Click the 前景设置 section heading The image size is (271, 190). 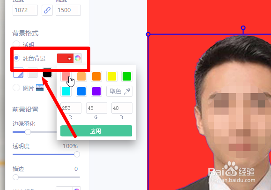[x=25, y=109]
